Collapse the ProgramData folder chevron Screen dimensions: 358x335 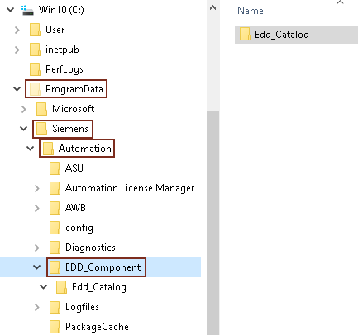(x=17, y=89)
